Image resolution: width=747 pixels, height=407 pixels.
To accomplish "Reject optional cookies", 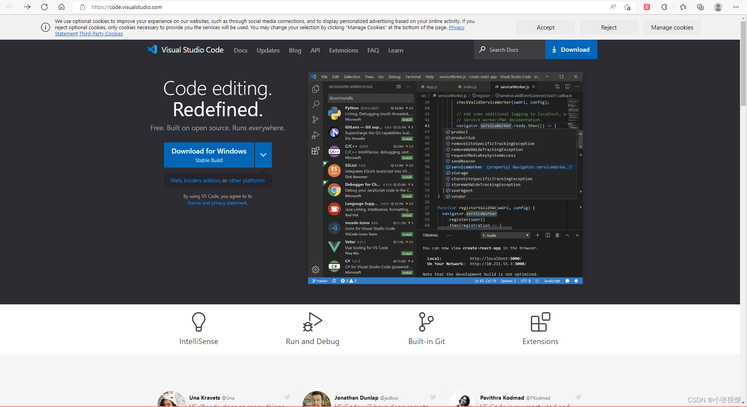I will (609, 27).
